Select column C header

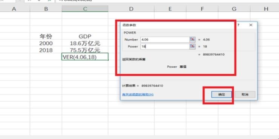click(x=85, y=9)
